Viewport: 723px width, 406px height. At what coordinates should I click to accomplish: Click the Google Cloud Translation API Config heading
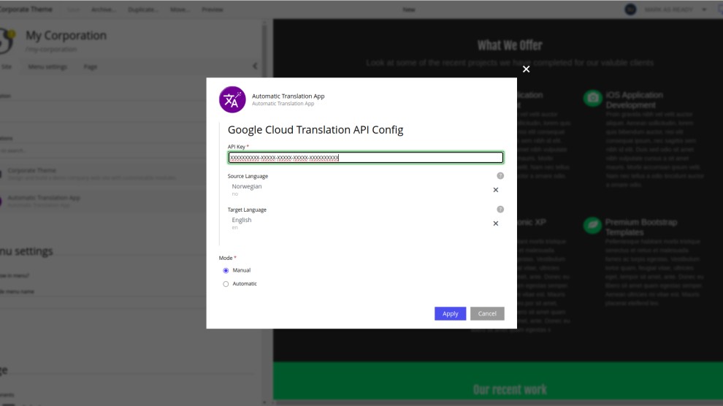(x=315, y=130)
